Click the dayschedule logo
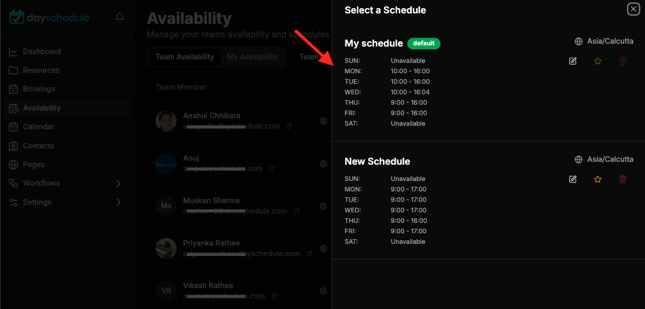Image resolution: width=645 pixels, height=309 pixels. coord(50,17)
